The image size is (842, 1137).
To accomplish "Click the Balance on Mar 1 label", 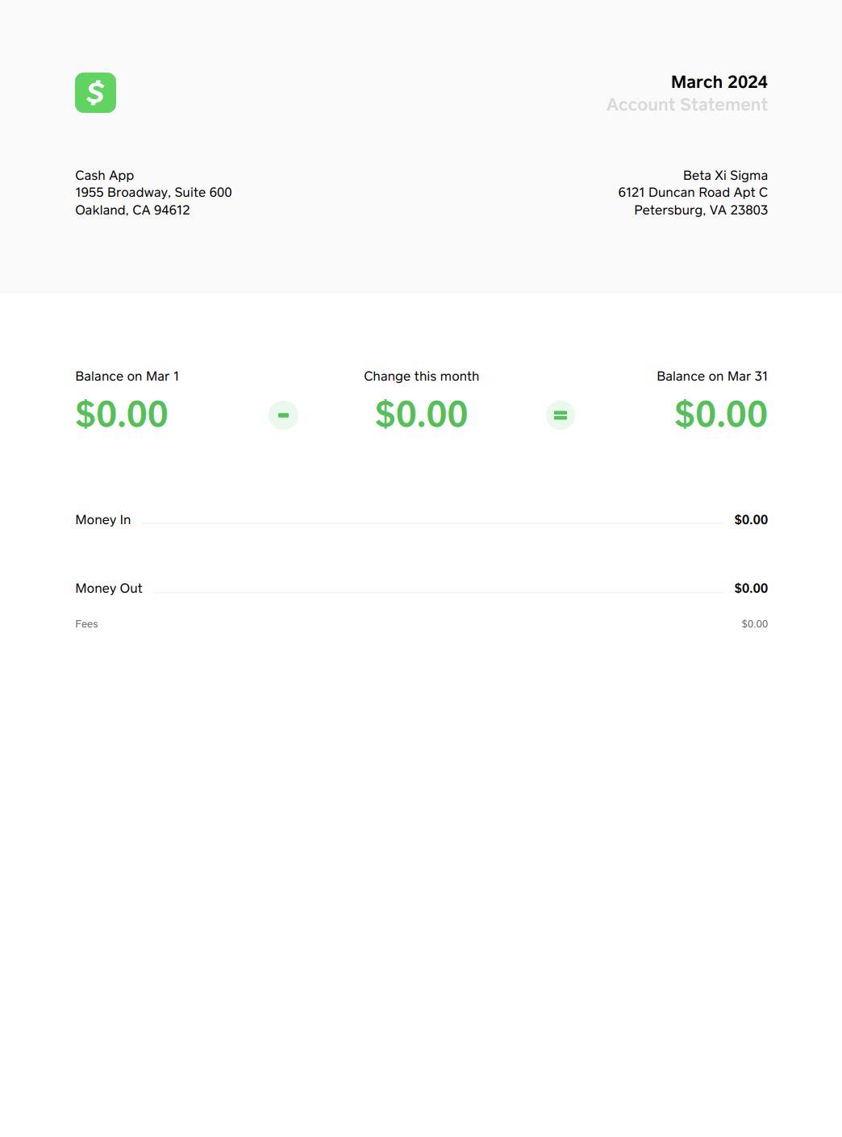I will click(127, 377).
